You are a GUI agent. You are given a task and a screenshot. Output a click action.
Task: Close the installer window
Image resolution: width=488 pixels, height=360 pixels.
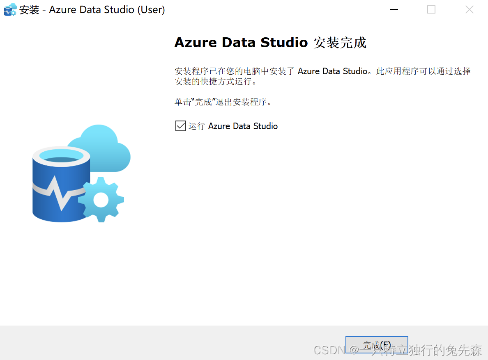point(470,9)
